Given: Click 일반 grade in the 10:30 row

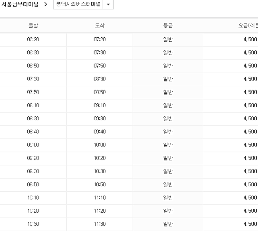Looking at the screenshot, I should click(168, 224).
